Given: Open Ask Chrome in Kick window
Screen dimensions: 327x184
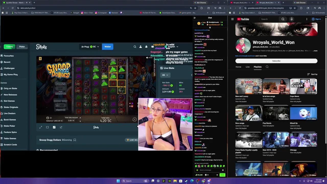Looking at the screenshot, I should [200, 3].
